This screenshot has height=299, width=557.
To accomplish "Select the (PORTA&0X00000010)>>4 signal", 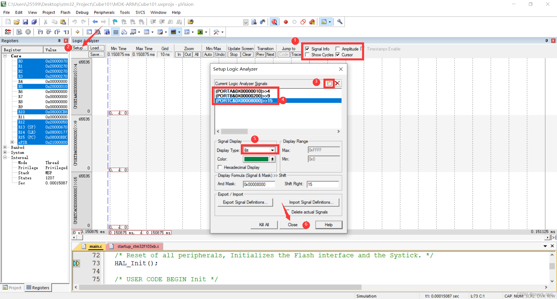I will (243, 91).
